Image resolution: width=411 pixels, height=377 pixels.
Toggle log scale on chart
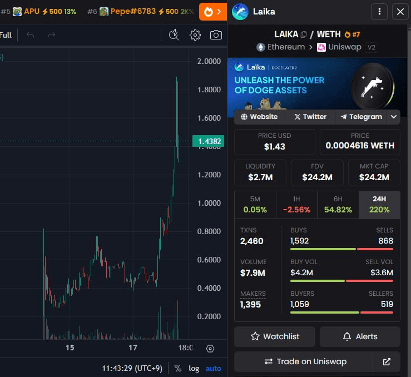pos(194,368)
